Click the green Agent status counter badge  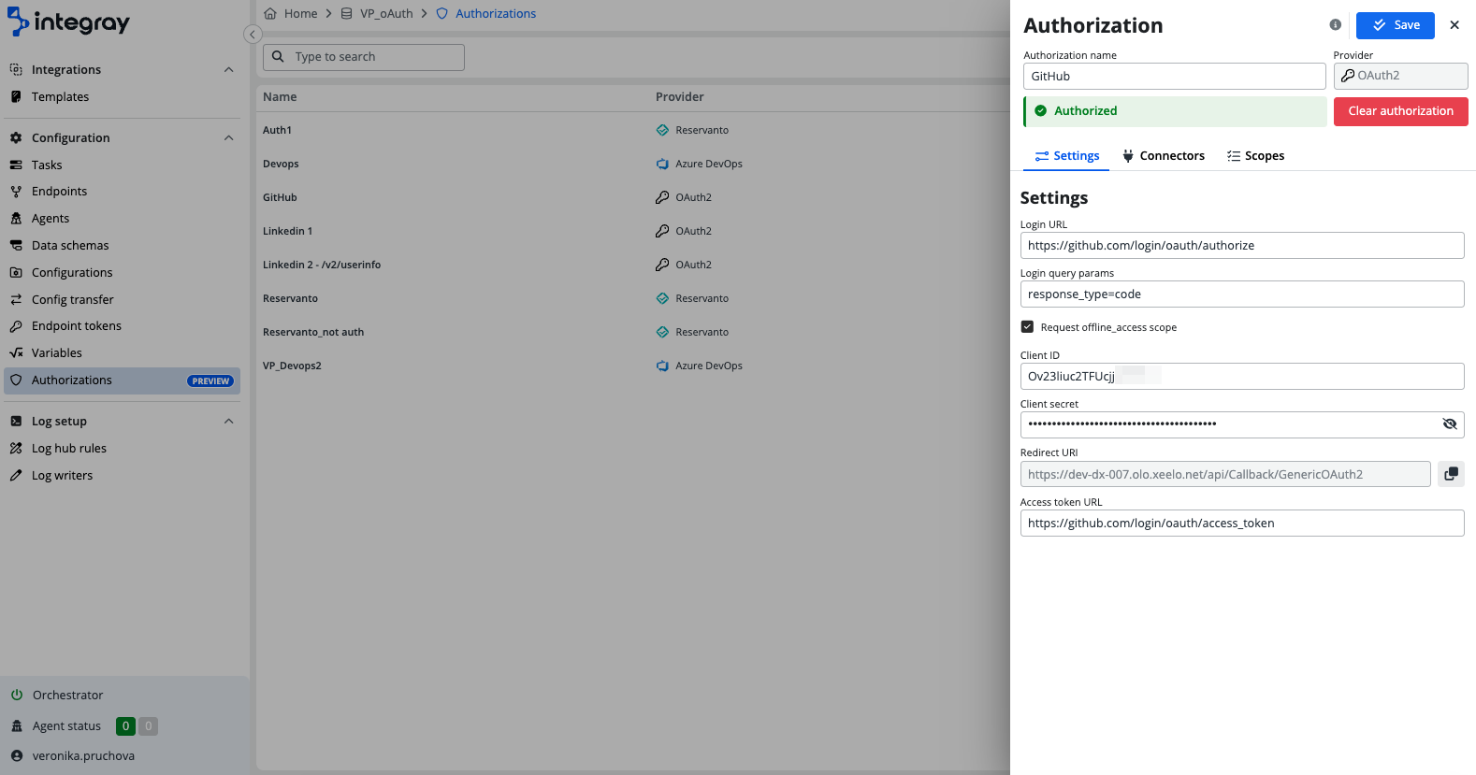125,726
